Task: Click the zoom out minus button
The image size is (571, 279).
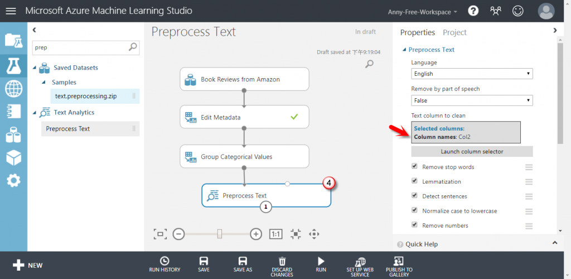Action: pos(178,234)
